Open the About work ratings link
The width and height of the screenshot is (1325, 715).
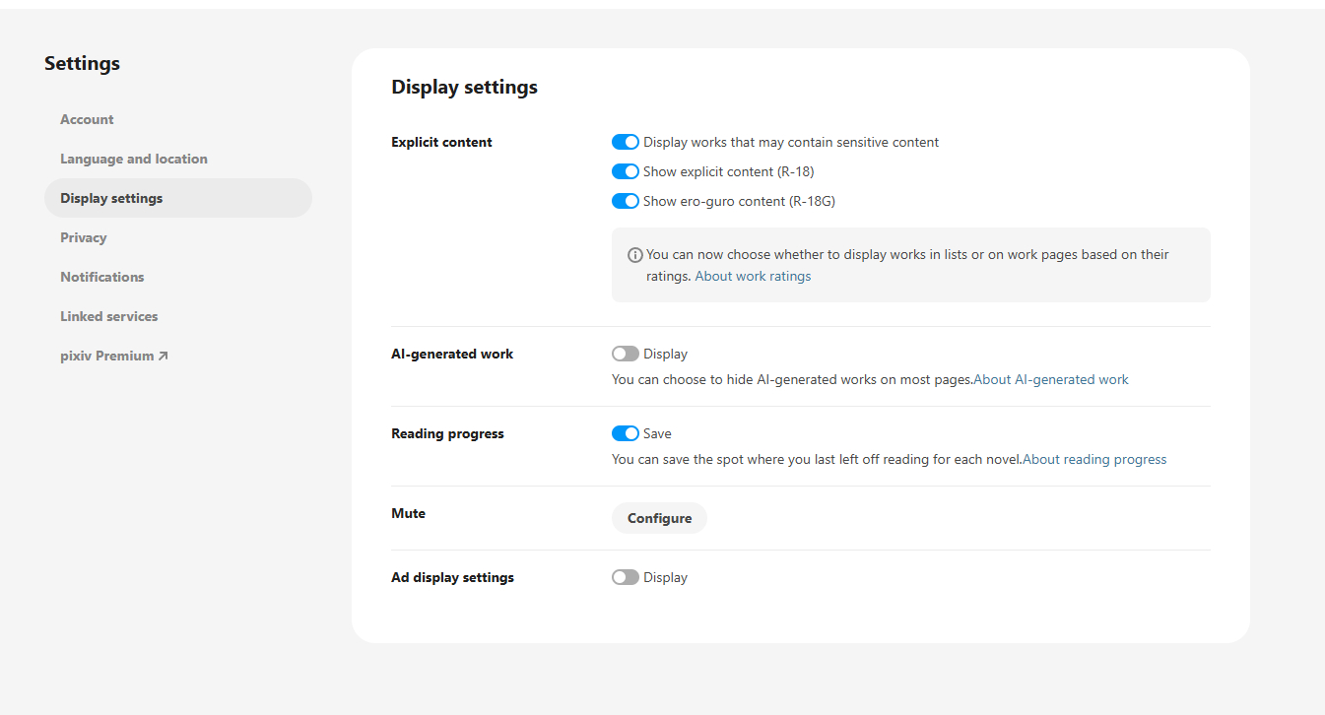pyautogui.click(x=753, y=277)
